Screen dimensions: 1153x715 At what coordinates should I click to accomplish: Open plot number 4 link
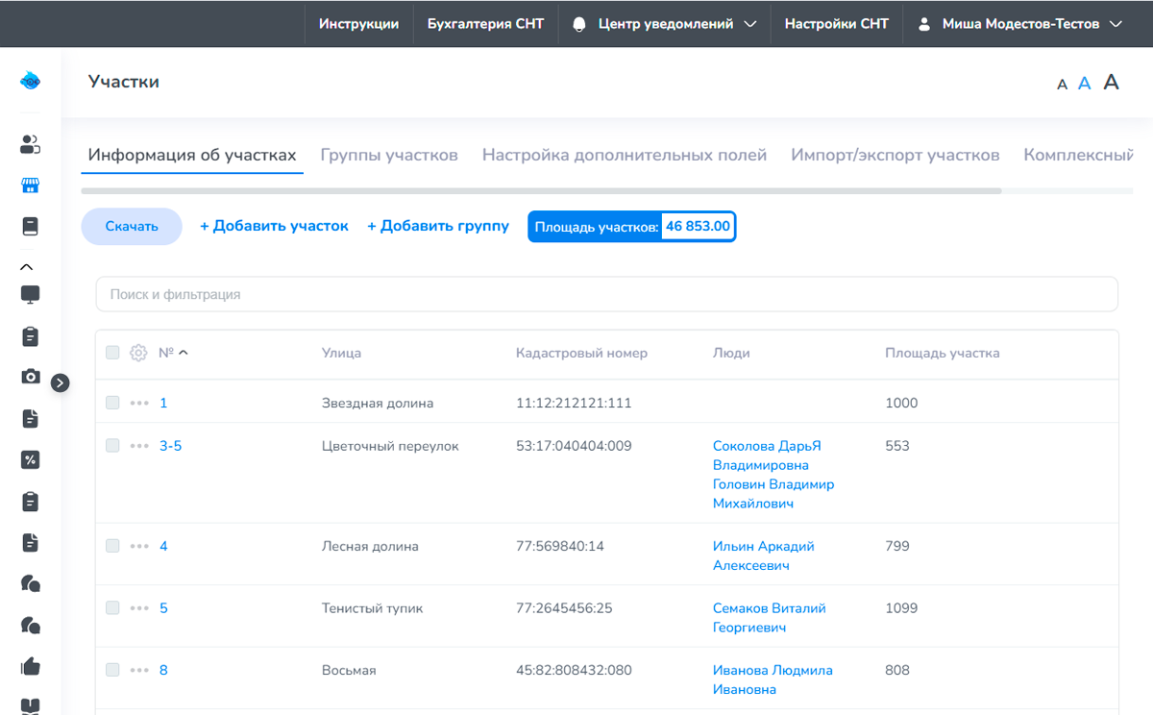pyautogui.click(x=163, y=546)
